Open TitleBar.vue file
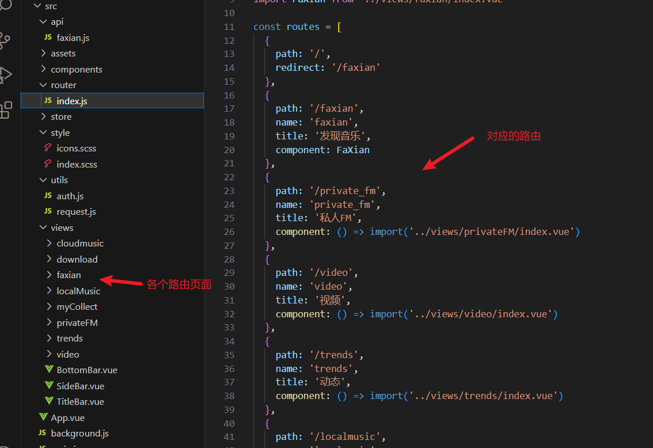 click(81, 402)
